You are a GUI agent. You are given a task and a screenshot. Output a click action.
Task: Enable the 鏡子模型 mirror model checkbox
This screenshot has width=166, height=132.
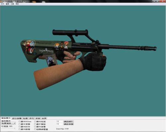point(35,124)
